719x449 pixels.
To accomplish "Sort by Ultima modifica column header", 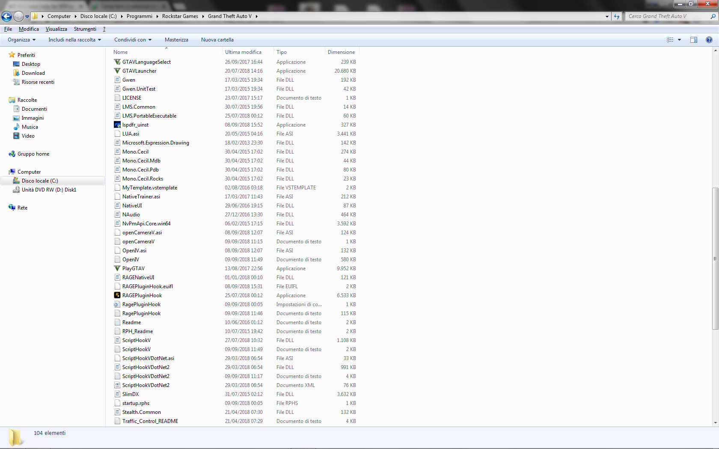I will click(x=248, y=52).
